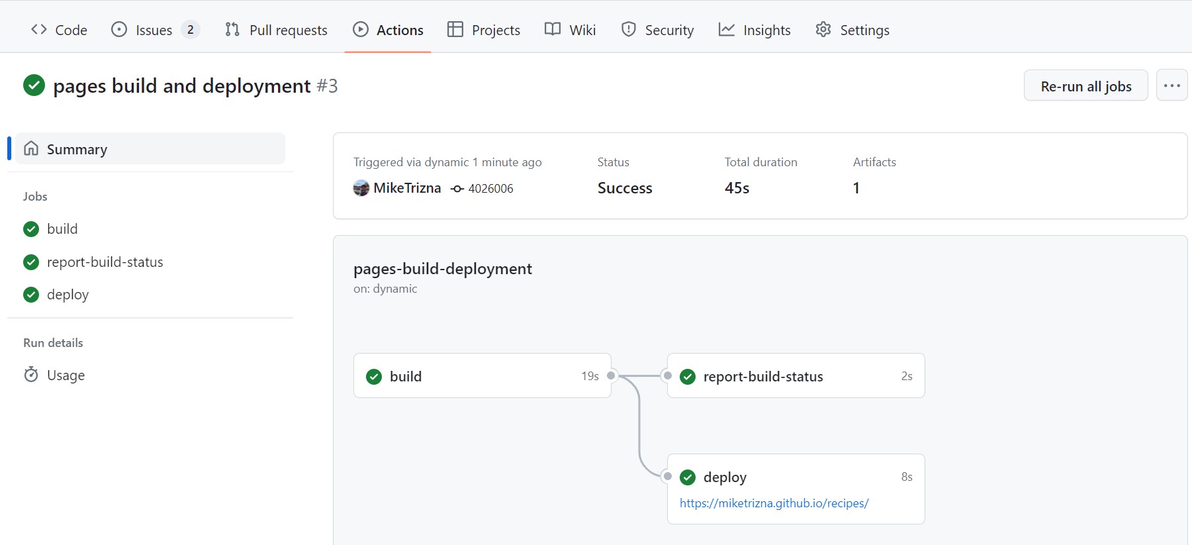Image resolution: width=1192 pixels, height=545 pixels.
Task: Click the 8s duration on deploy card
Action: click(x=907, y=477)
